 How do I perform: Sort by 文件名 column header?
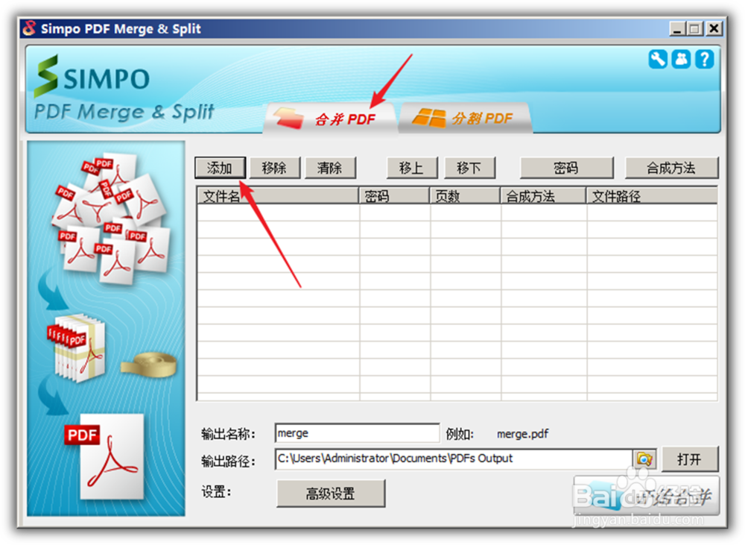coord(278,195)
